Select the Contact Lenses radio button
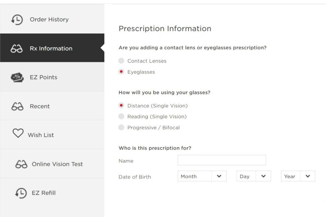 click(x=121, y=61)
